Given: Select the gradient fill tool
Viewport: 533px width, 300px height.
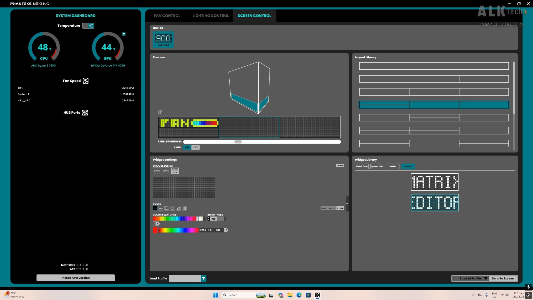Looking at the screenshot, I should pyautogui.click(x=184, y=208).
